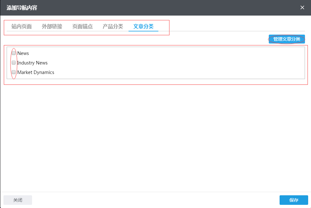Enable the Industry News checkbox
Screen dimensions: 311x208
(x=14, y=63)
